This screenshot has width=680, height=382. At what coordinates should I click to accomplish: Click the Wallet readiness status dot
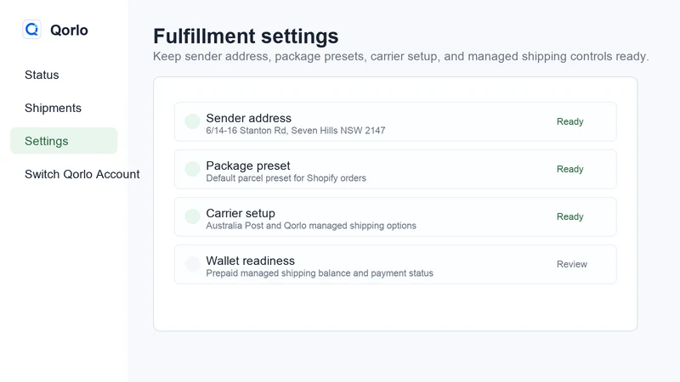tap(193, 264)
